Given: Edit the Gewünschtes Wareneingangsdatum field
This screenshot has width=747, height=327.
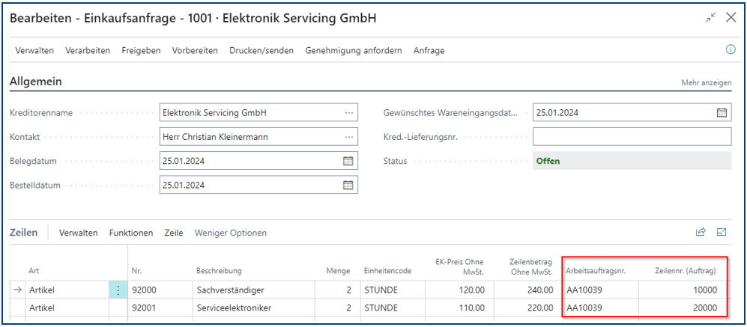Looking at the screenshot, I should (632, 113).
